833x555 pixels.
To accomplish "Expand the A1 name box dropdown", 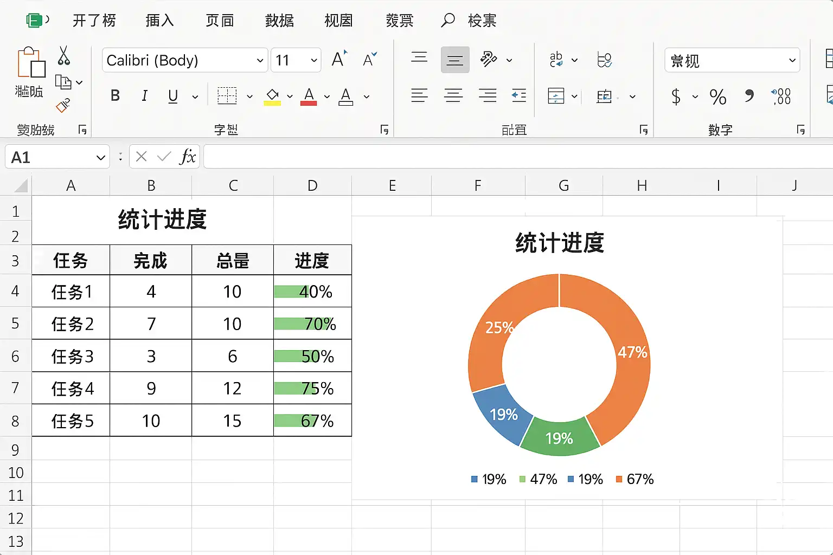I will point(100,158).
